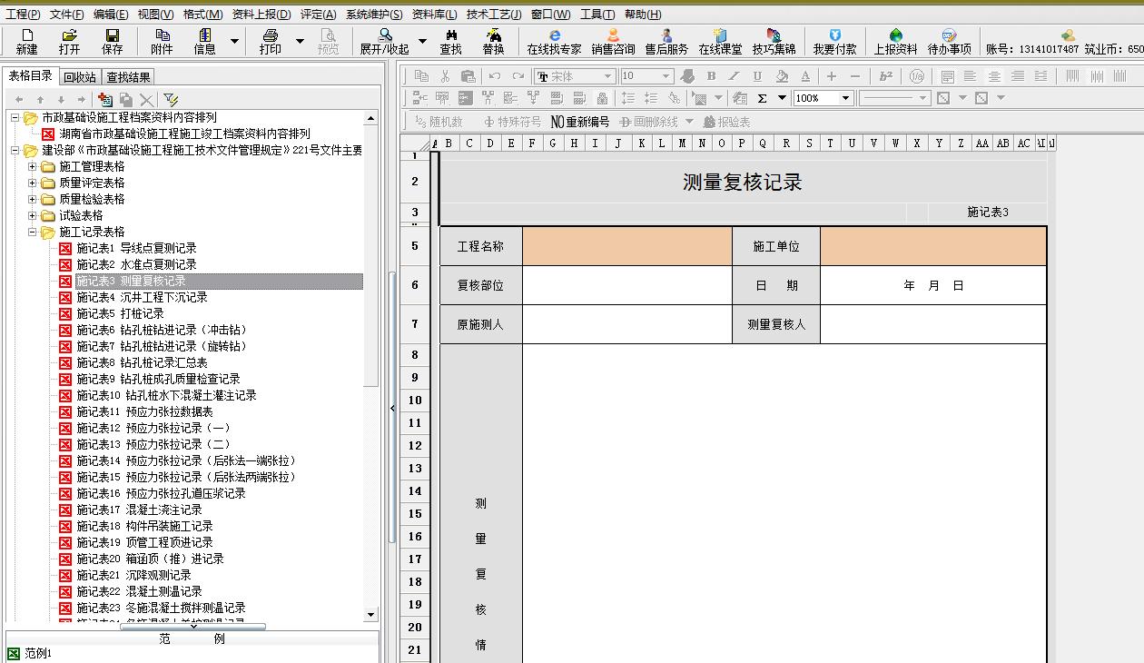Click the 我要付款 payment icon
Screen dimensions: 1144x663
[833, 42]
